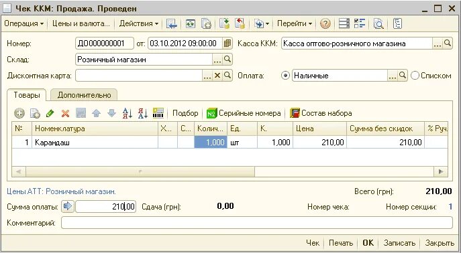Open the create-based-on icon dropdown
The width and height of the screenshot is (461, 253).
tap(262, 23)
